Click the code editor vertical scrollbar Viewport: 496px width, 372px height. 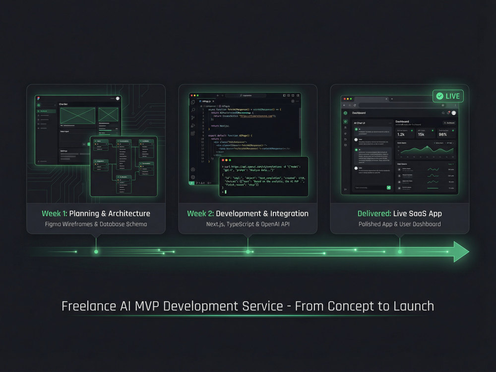pos(300,123)
